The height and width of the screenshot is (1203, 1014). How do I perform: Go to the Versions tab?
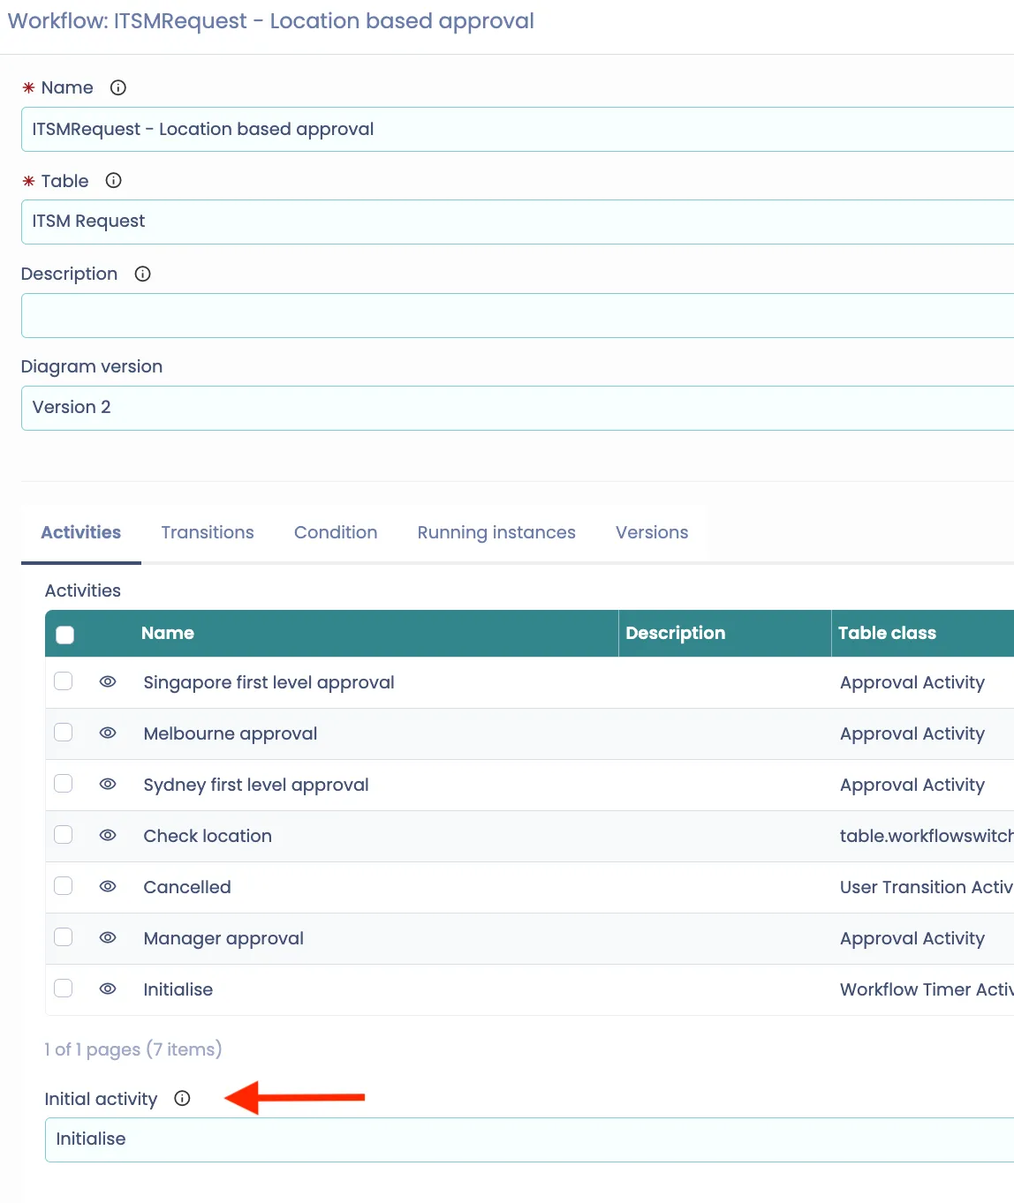point(652,532)
